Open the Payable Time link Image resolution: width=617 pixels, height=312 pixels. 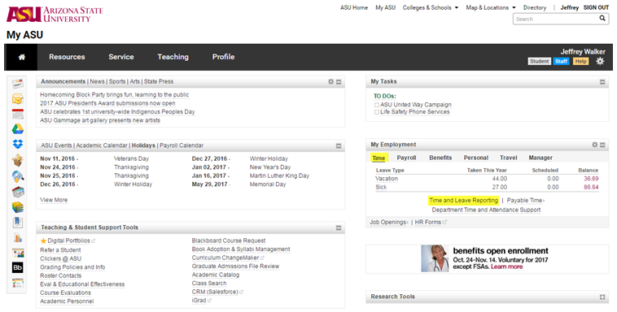(x=525, y=201)
